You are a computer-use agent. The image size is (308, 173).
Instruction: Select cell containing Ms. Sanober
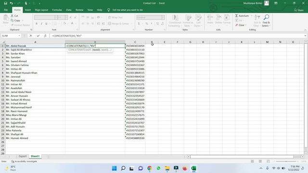coord(35,58)
